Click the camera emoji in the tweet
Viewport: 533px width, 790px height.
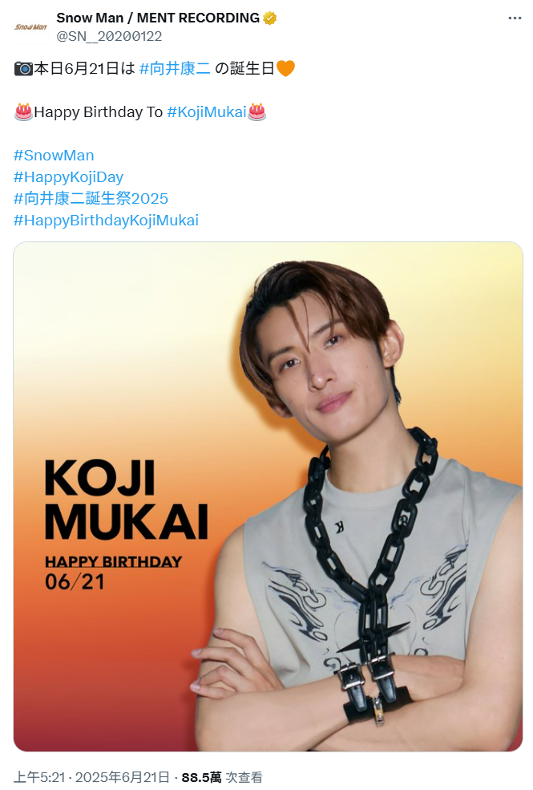pyautogui.click(x=23, y=68)
